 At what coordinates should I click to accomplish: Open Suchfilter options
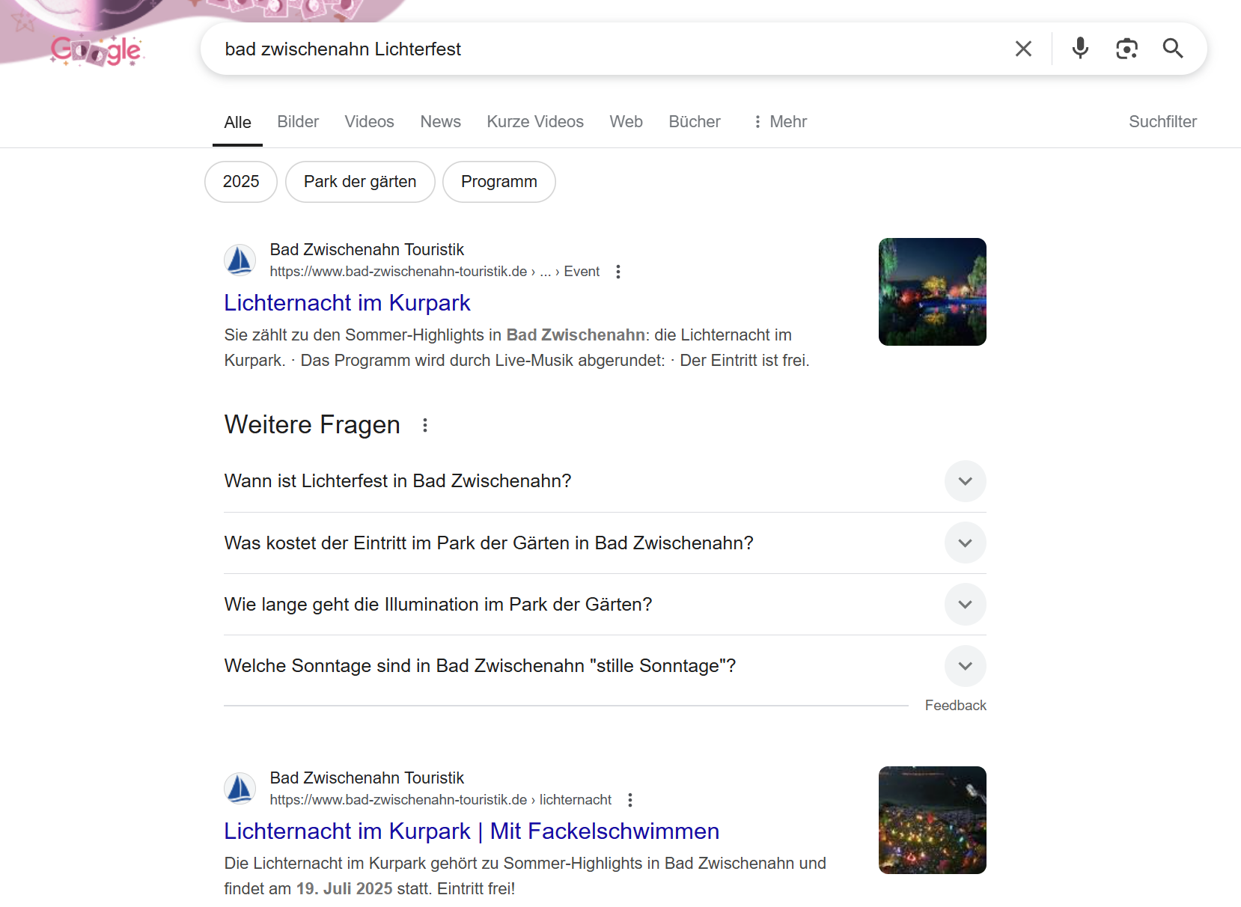tap(1162, 122)
